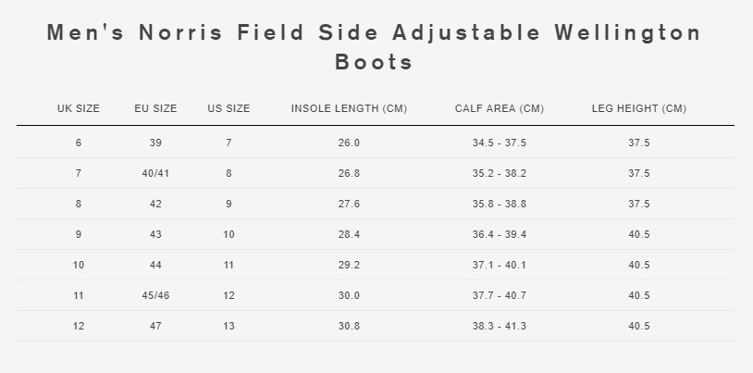Click calf area 34.5 - 37.5 cell

pyautogui.click(x=500, y=143)
